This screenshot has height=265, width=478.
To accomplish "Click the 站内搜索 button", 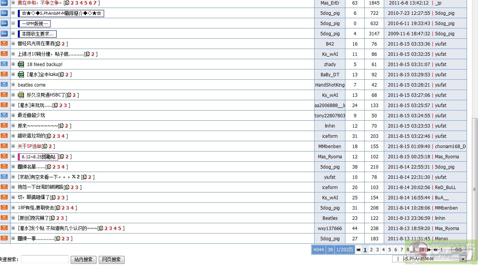I will click(83, 260).
